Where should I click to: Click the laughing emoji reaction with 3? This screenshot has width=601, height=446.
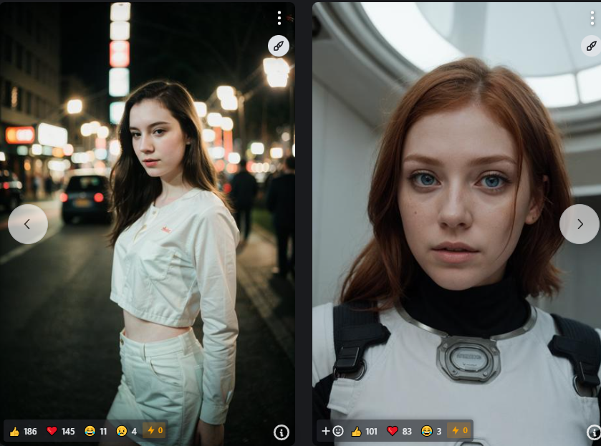(431, 431)
